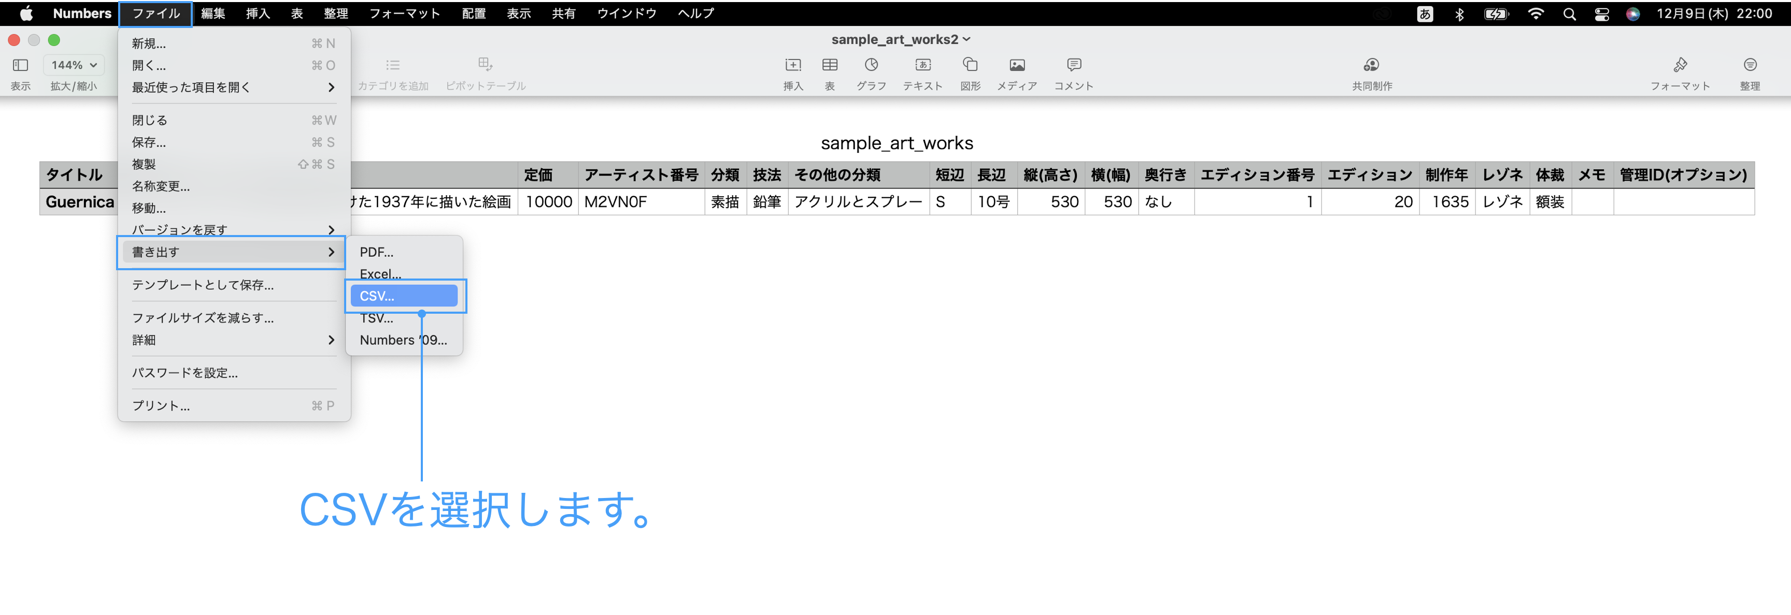Click the Wi-Fi status icon
The height and width of the screenshot is (615, 1791).
point(1536,14)
